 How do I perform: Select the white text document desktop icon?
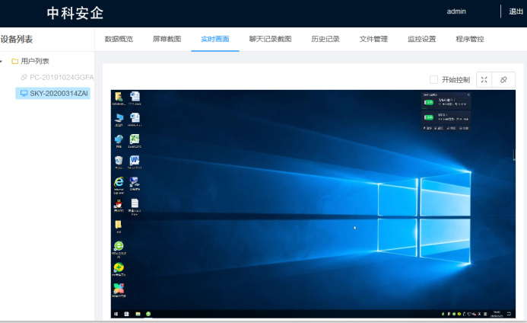[135, 206]
